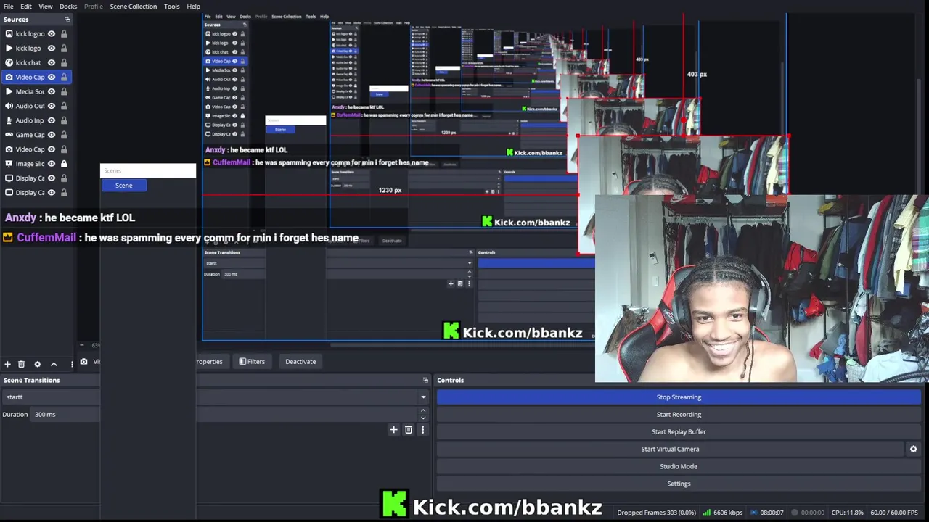Click the Audio Inp microphone source icon
929x522 pixels.
coord(9,120)
